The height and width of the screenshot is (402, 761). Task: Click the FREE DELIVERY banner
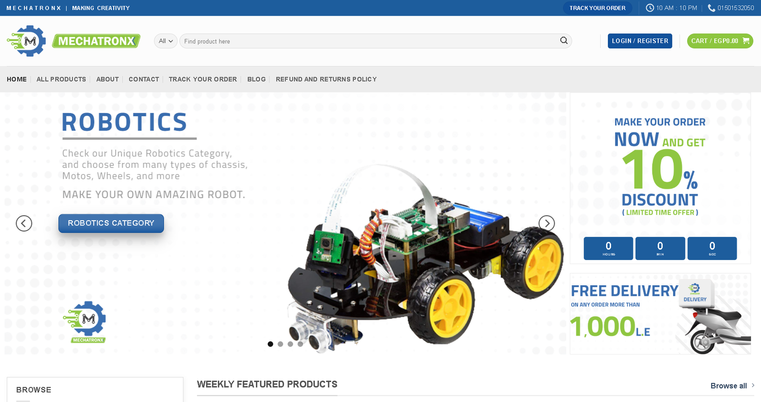click(660, 314)
